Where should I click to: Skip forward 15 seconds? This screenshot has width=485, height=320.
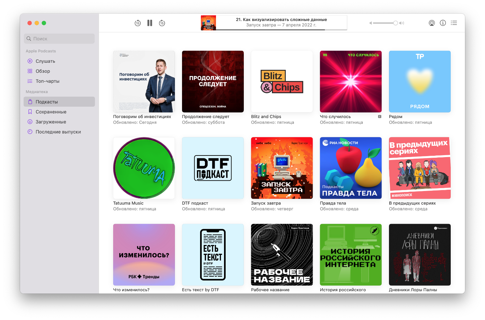pyautogui.click(x=162, y=23)
